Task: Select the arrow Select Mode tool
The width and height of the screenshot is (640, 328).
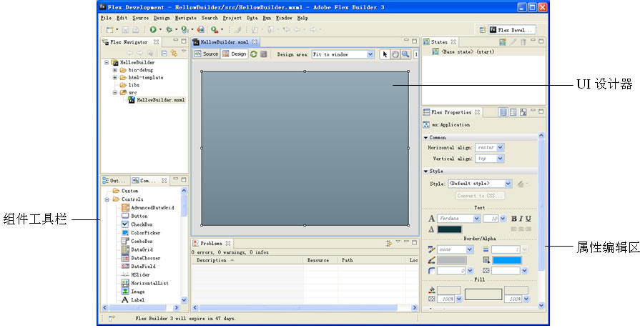Action: (x=385, y=54)
